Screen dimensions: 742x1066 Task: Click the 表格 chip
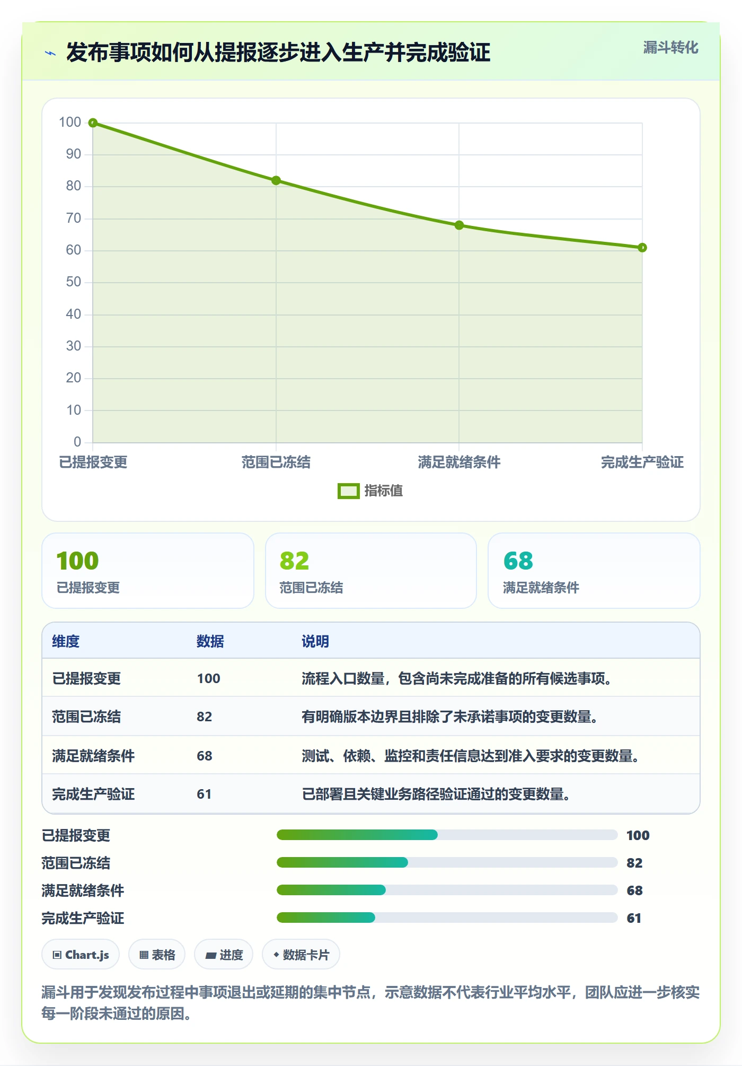157,955
